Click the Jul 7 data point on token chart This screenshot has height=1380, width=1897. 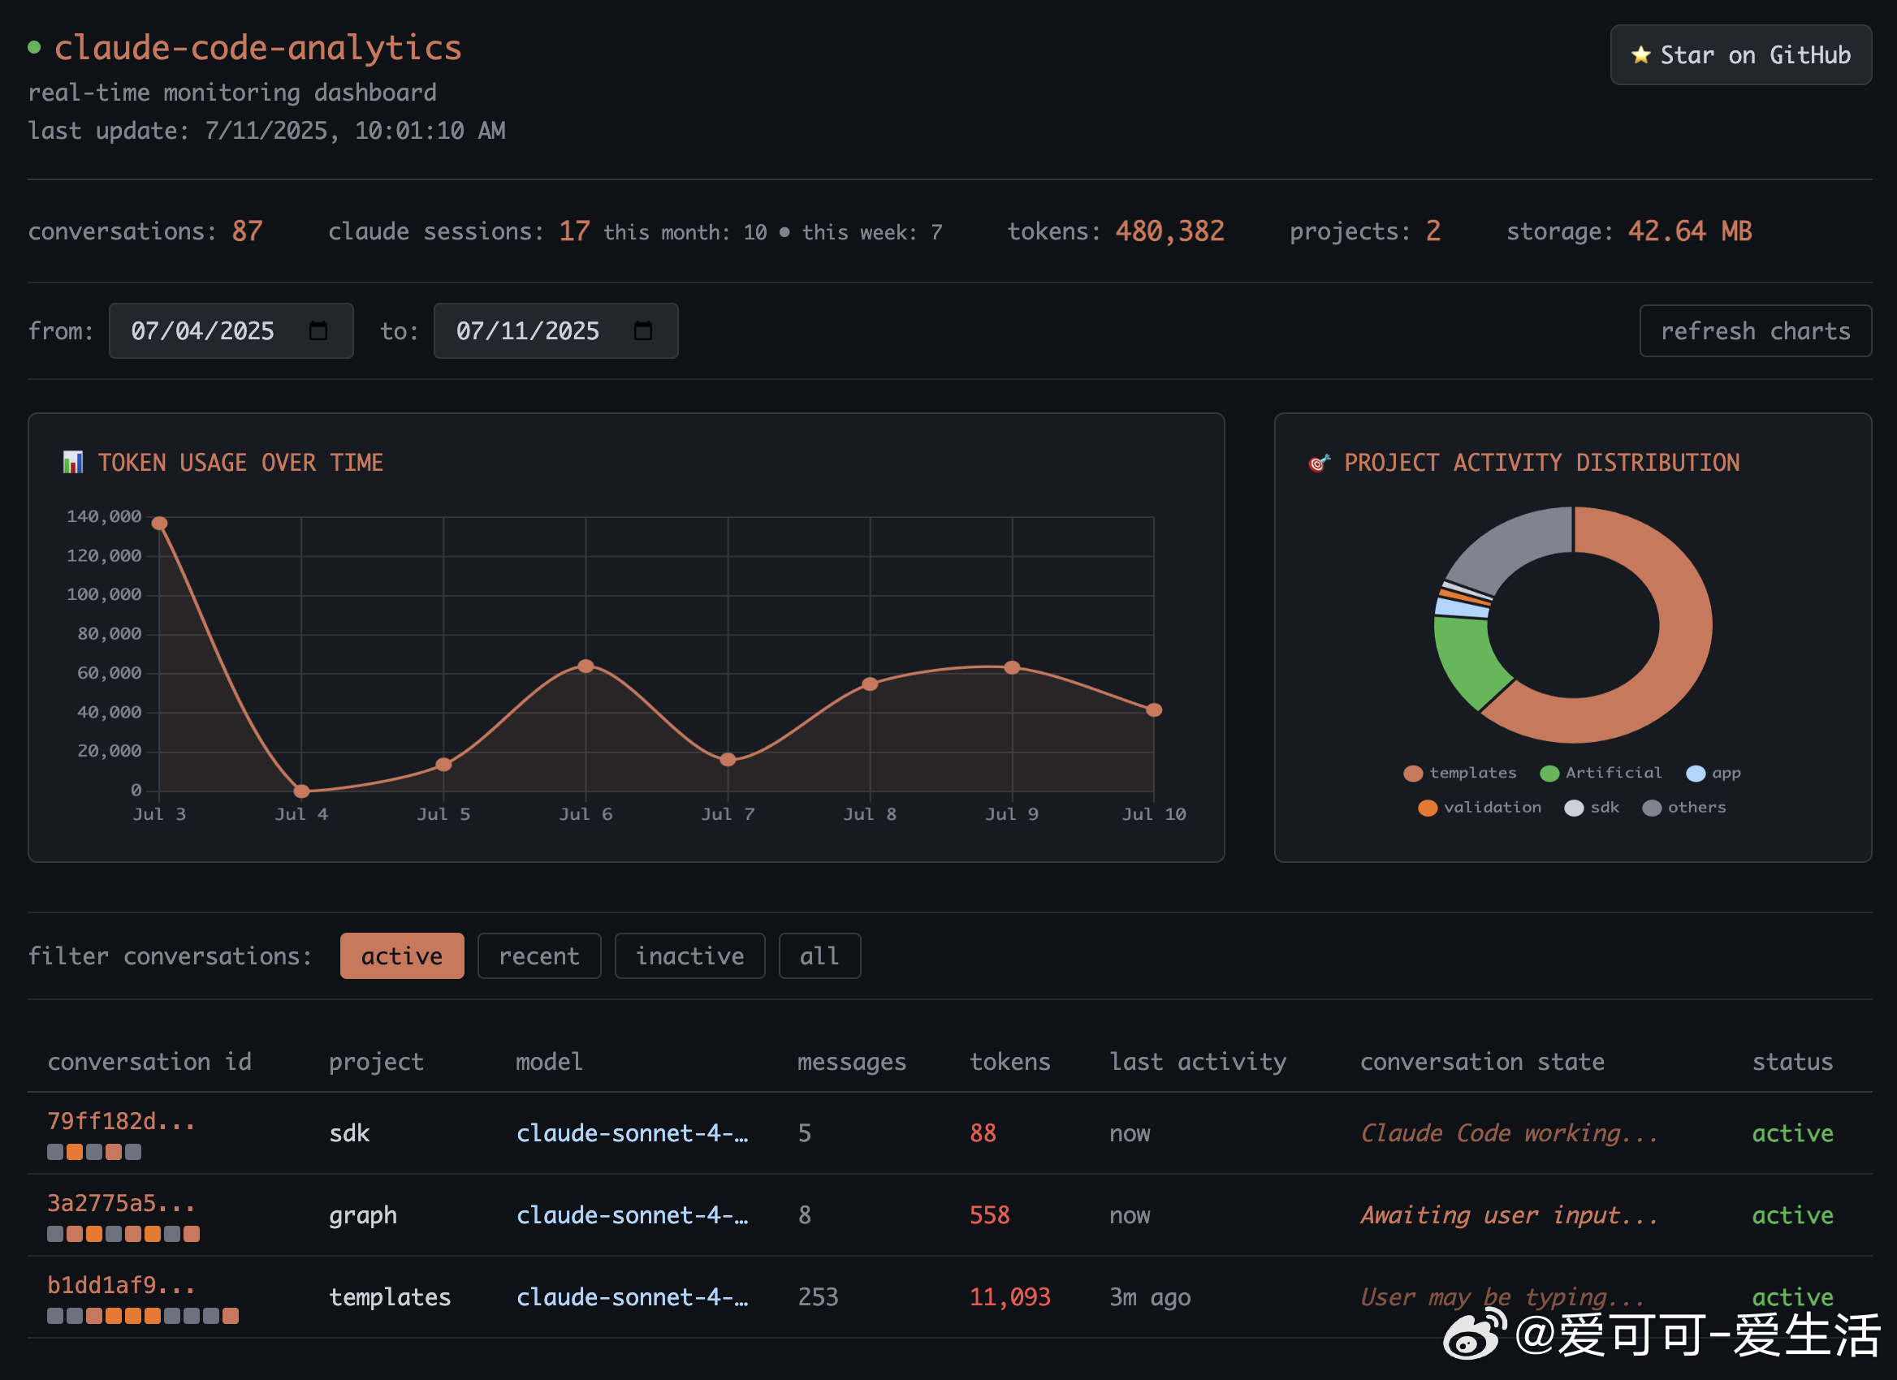pos(728,759)
